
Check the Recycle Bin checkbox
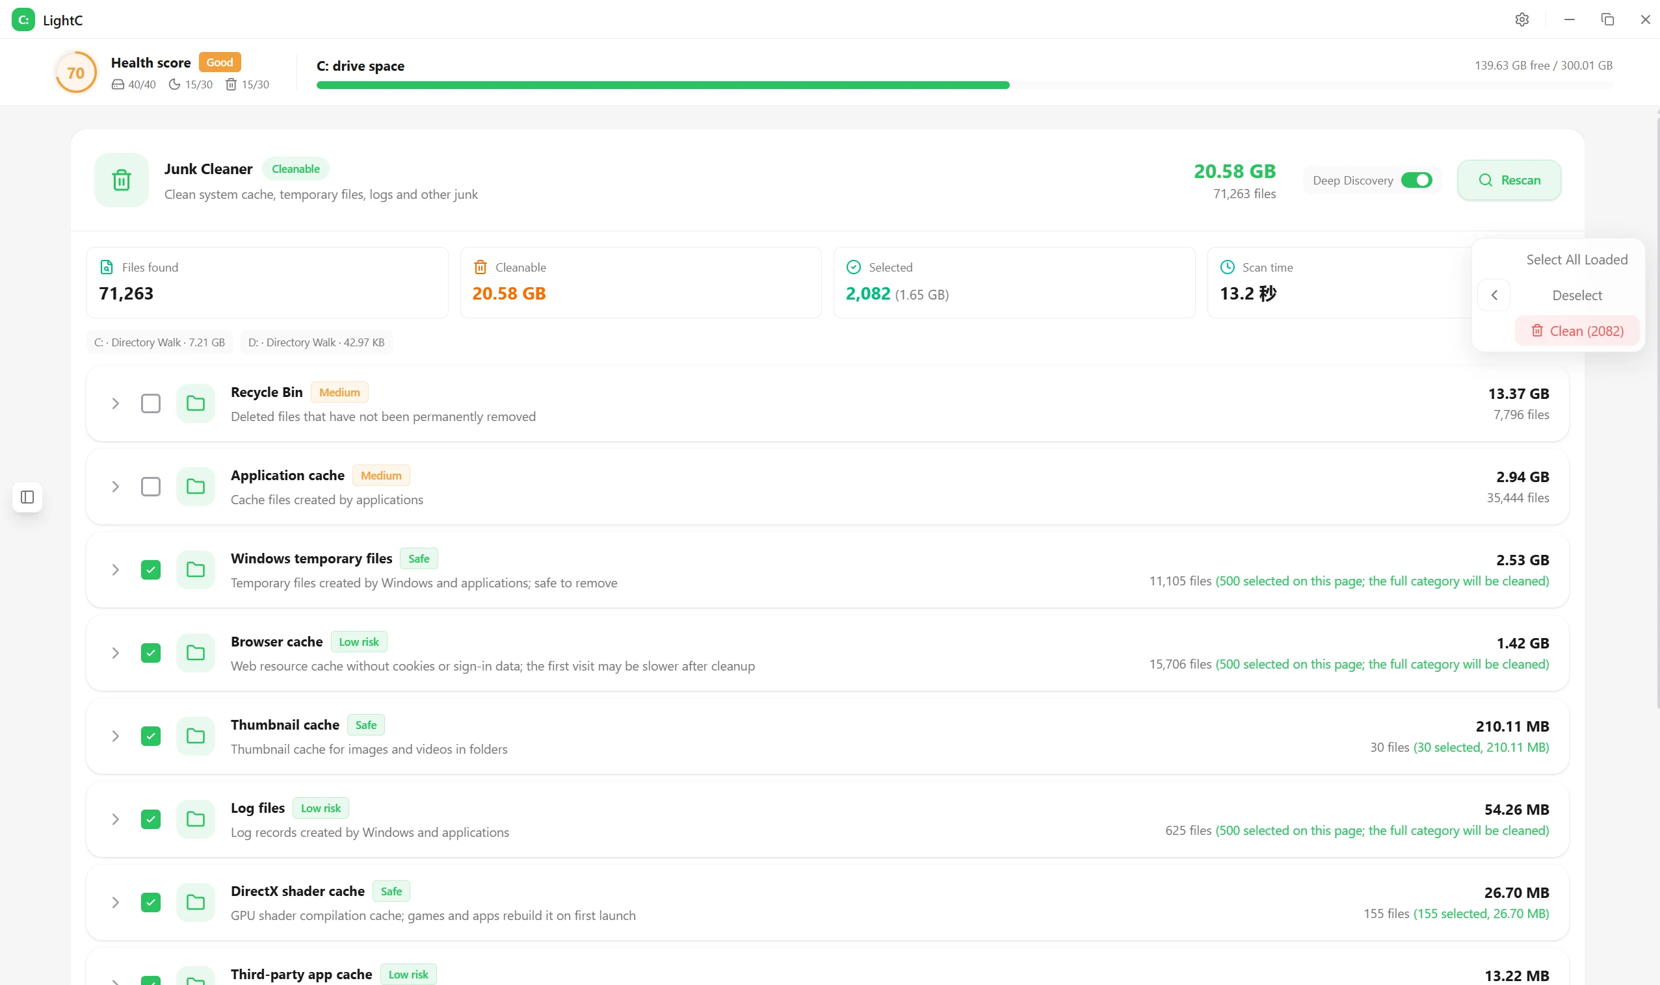[x=151, y=403]
